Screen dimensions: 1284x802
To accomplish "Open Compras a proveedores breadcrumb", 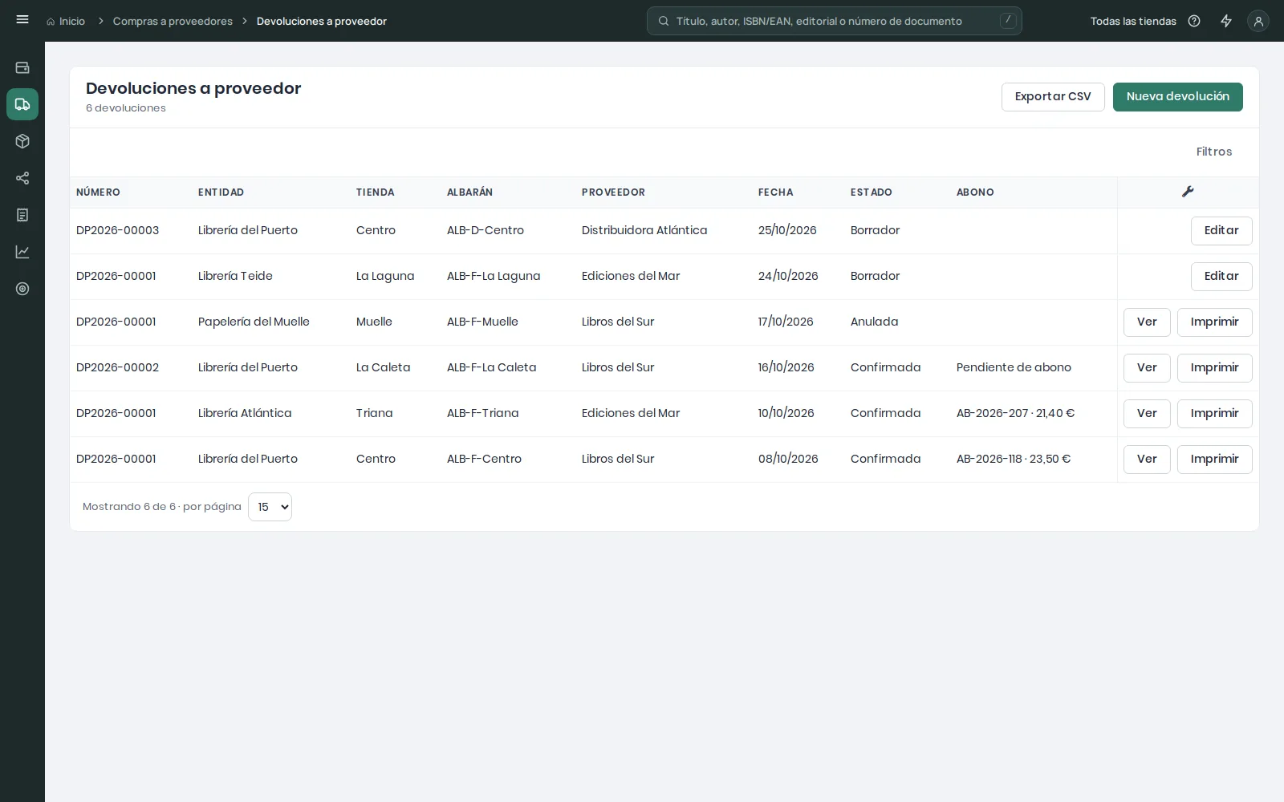I will (173, 22).
